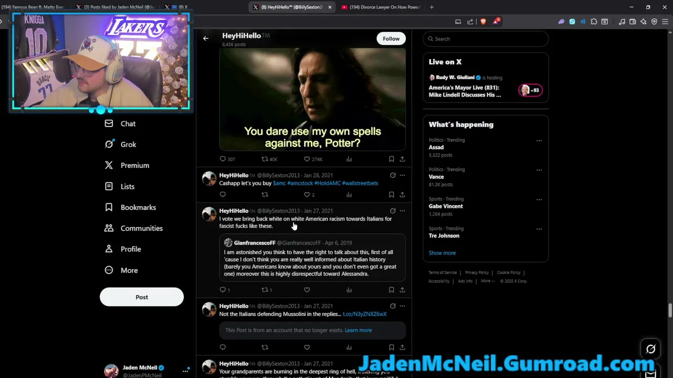Click the Brave Shields lion icon
This screenshot has height=378, width=673.
(483, 22)
